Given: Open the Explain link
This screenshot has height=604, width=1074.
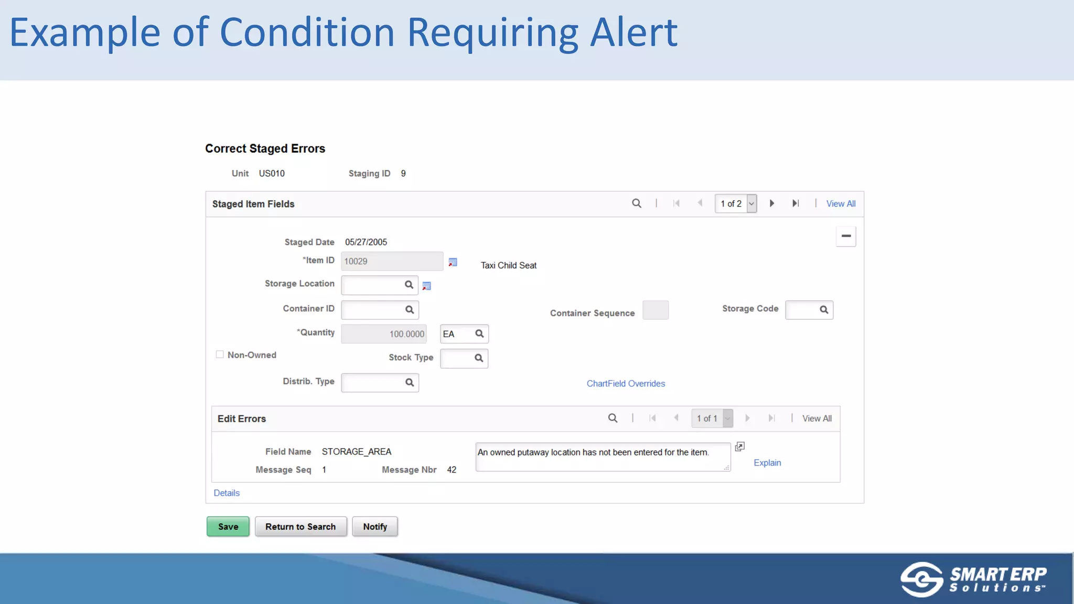Looking at the screenshot, I should point(767,463).
